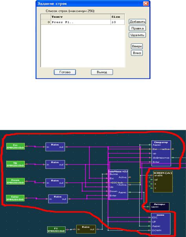
Task: Confirm with the Готово button
Action: (x=65, y=72)
